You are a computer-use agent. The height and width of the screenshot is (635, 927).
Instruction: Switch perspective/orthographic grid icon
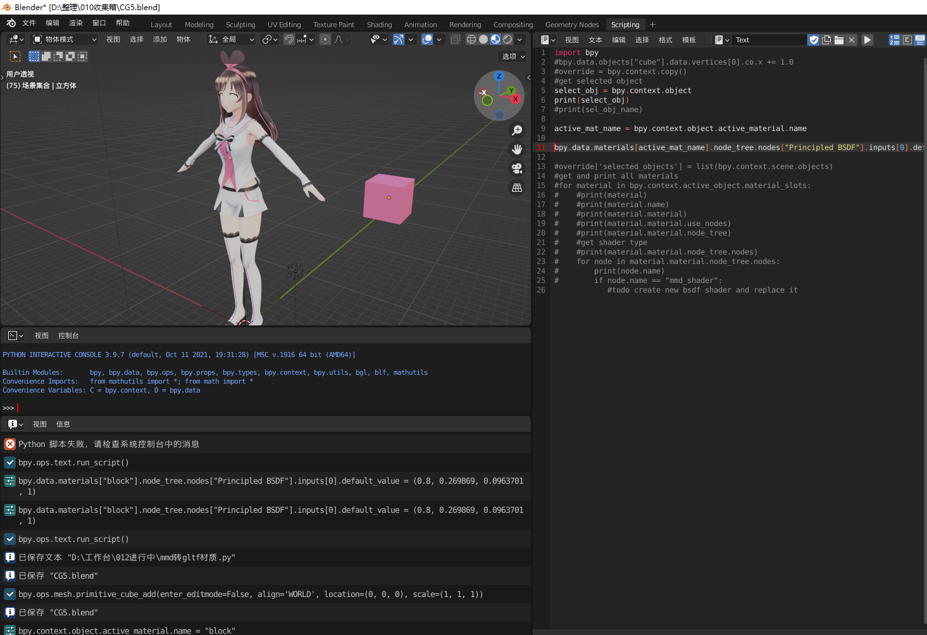coord(517,188)
